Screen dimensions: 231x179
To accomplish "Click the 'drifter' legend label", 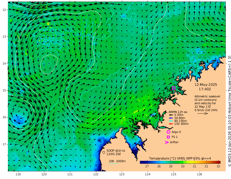I will 174,142.
